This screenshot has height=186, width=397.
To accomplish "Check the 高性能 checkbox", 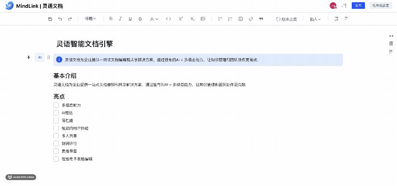I will [x=56, y=120].
